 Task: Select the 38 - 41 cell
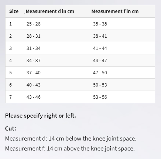tap(100, 36)
